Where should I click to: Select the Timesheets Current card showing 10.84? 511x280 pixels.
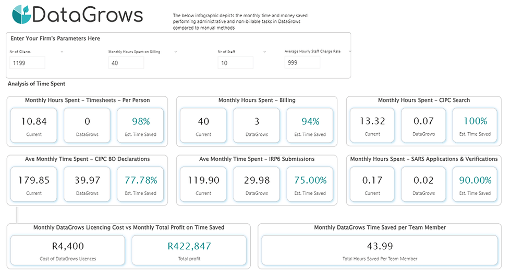[34, 125]
